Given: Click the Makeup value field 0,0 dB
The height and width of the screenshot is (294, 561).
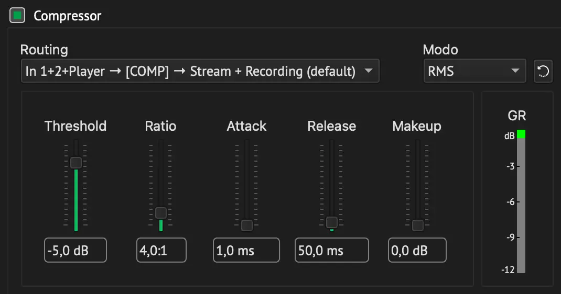Looking at the screenshot, I should pos(417,250).
